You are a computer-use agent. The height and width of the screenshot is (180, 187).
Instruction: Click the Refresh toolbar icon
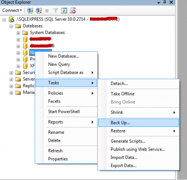(64, 11)
